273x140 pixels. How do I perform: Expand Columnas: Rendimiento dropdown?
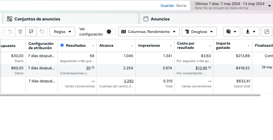(x=149, y=32)
